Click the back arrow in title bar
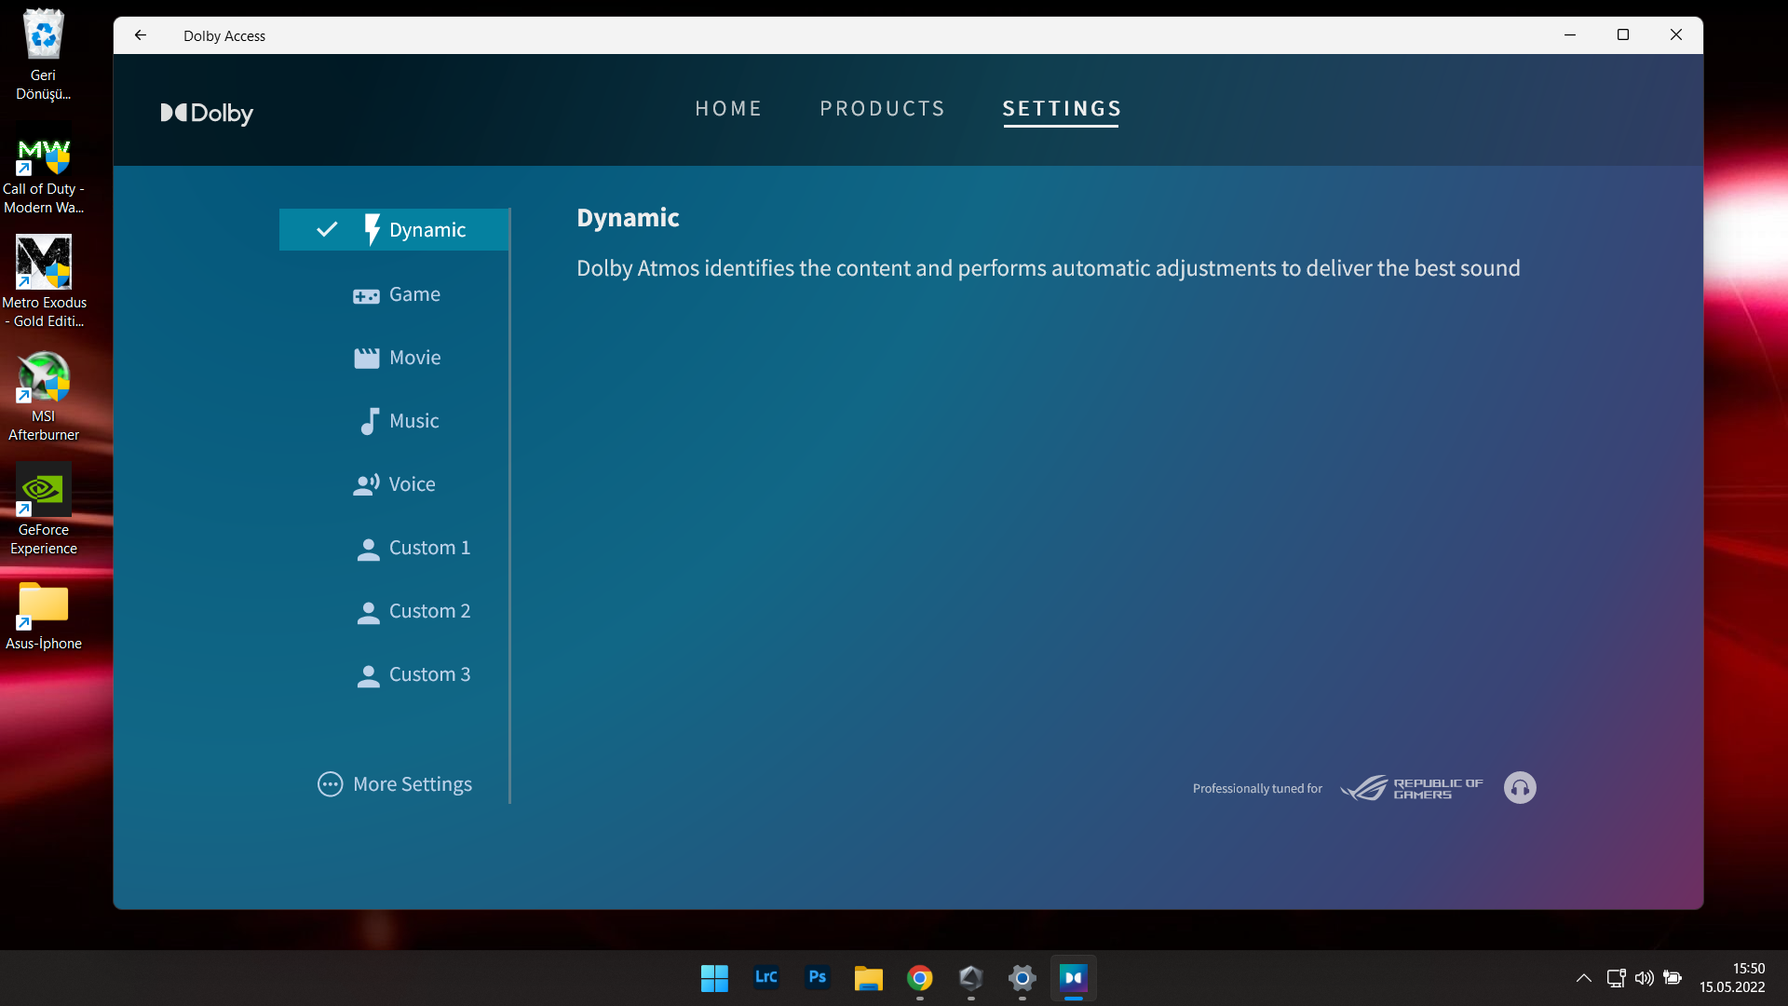This screenshot has width=1788, height=1006. pyautogui.click(x=141, y=35)
